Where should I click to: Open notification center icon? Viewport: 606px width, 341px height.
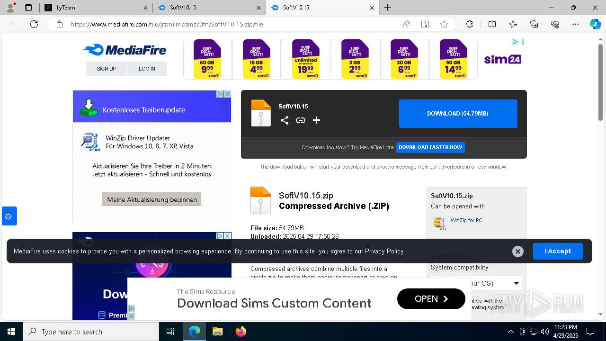click(590, 332)
